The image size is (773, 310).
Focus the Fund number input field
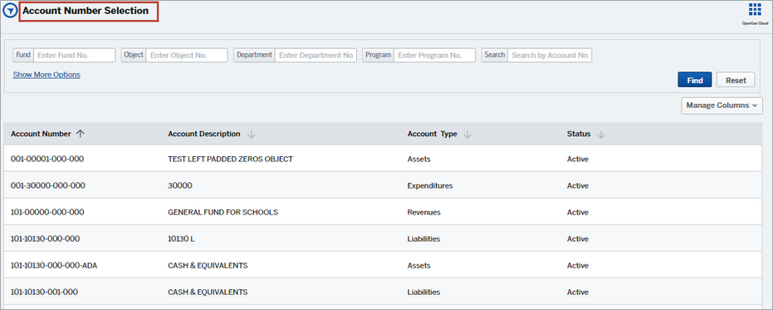coord(75,56)
